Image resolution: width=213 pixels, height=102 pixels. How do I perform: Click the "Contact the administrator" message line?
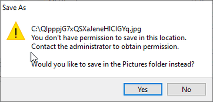[105, 47]
